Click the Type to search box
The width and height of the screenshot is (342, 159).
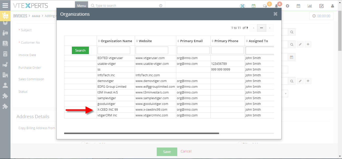pos(127,5)
